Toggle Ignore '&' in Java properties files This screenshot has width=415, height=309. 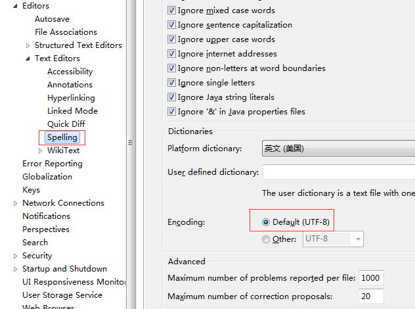pos(171,112)
